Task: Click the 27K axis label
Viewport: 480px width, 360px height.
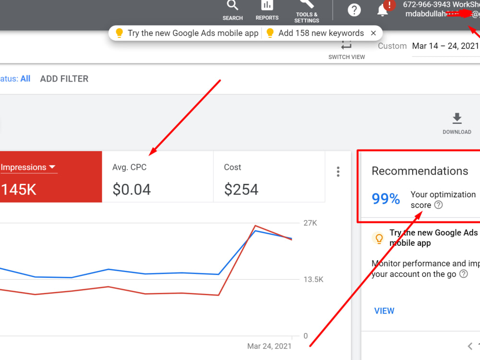Action: (x=310, y=223)
